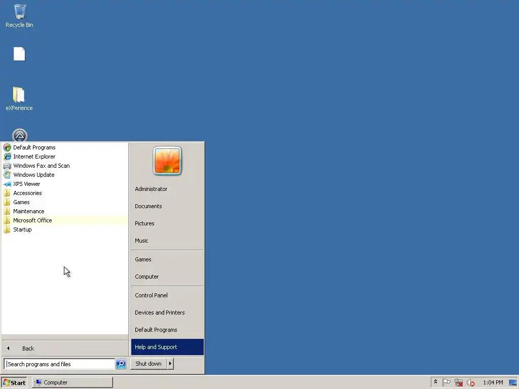Click the Show desktop icon beside the clock
Screen dimensions: 519x389
(513, 382)
